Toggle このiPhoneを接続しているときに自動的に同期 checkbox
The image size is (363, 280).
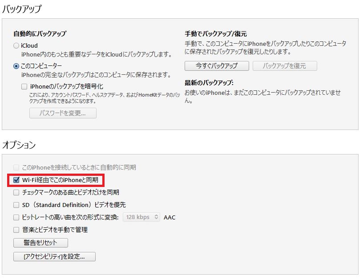coord(16,167)
